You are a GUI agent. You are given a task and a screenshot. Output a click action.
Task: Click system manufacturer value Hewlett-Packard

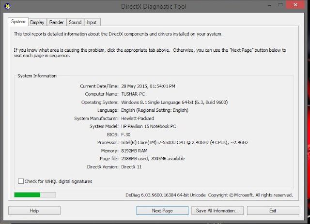138,119
